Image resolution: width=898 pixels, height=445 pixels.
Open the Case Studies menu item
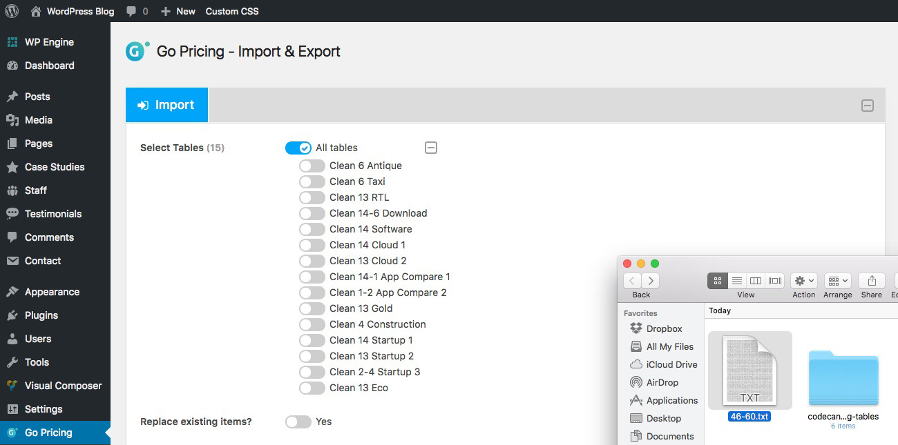pos(55,167)
